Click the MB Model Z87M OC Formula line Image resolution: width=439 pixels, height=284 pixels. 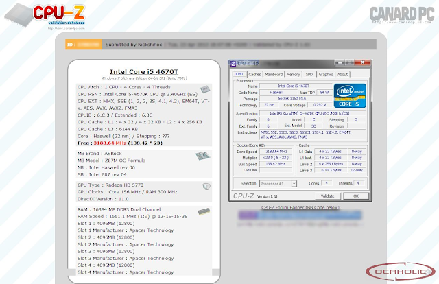point(111,161)
